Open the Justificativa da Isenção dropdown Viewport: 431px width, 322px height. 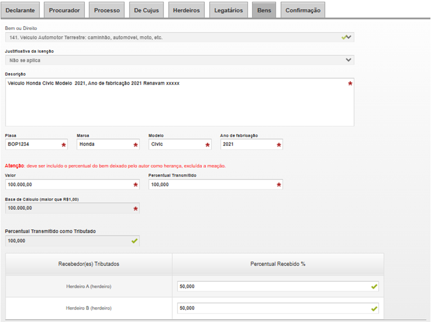[x=179, y=60]
